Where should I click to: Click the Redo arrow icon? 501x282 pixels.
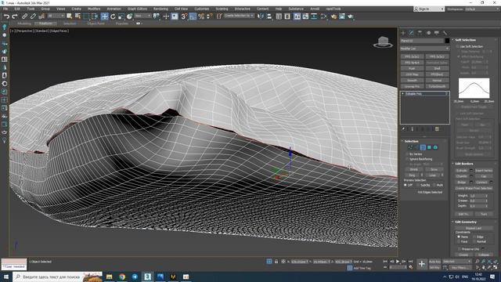(x=14, y=16)
